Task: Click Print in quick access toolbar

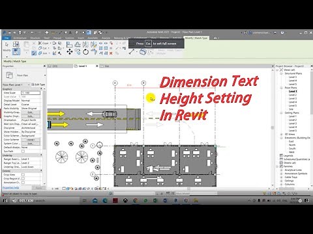Action: click(47, 32)
